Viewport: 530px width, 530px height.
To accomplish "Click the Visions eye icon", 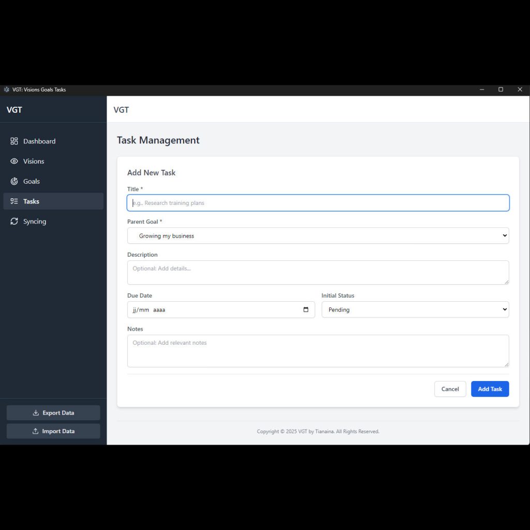I will coord(14,161).
